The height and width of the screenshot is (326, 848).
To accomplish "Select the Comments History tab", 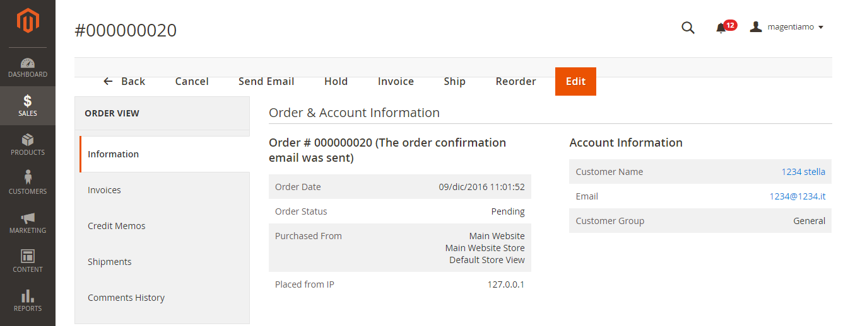I will pos(126,298).
